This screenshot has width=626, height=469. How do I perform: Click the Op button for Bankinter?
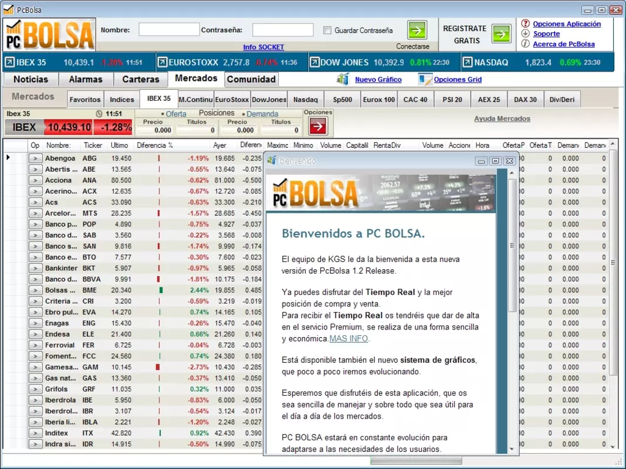click(35, 269)
